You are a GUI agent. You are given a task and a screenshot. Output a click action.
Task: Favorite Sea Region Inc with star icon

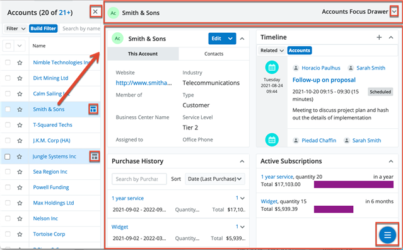[x=20, y=172]
